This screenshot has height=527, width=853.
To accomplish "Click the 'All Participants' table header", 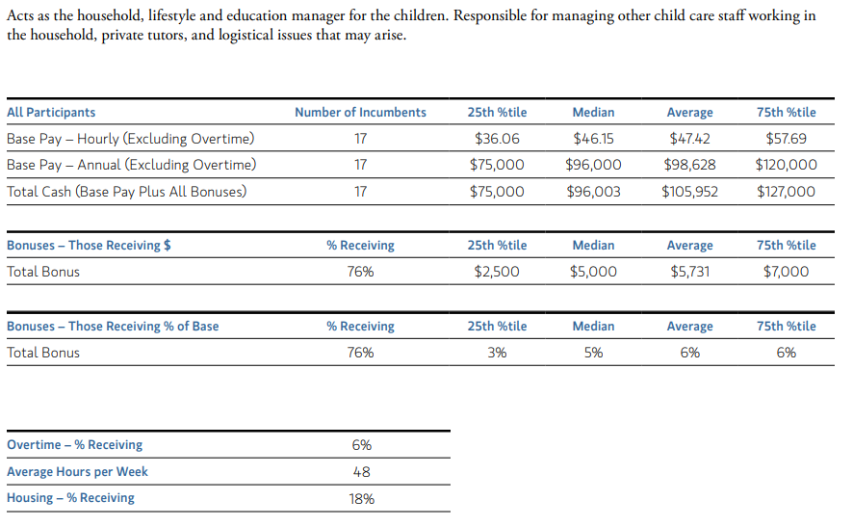I will pyautogui.click(x=51, y=112).
